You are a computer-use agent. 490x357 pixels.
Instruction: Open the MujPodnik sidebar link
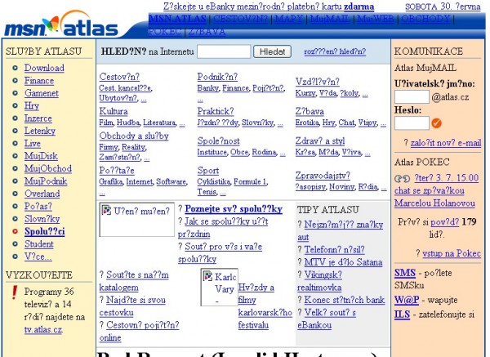(46, 181)
